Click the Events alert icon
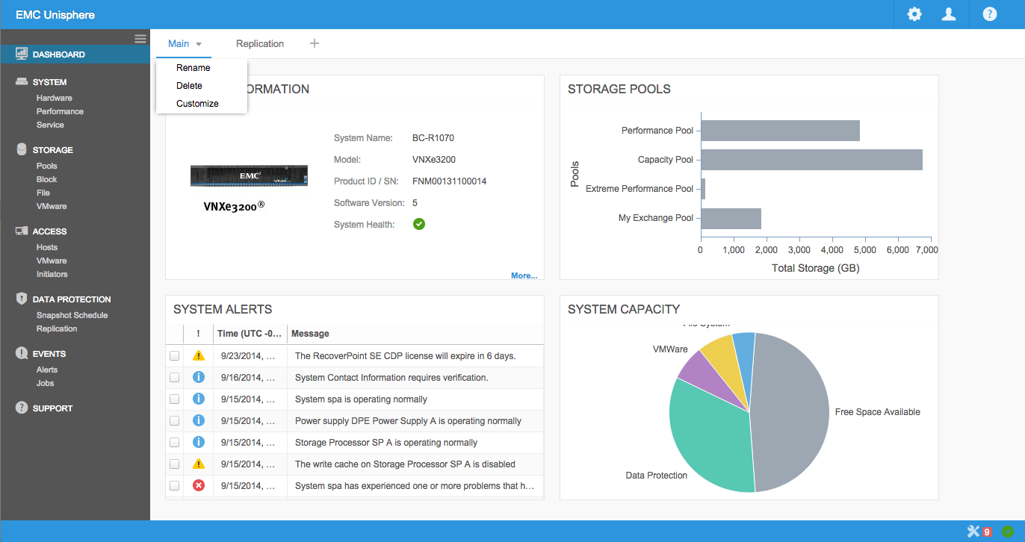Screen dimensions: 1025x542 [22, 353]
